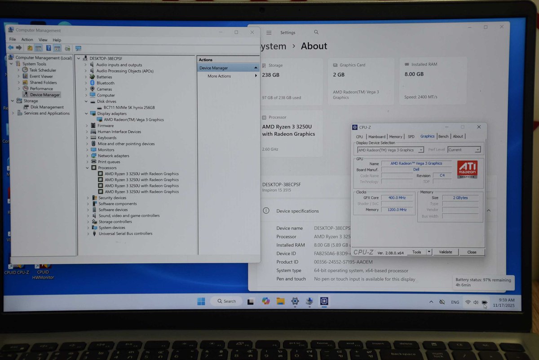Expand the Universal Serial Bus controllers node

pyautogui.click(x=88, y=234)
